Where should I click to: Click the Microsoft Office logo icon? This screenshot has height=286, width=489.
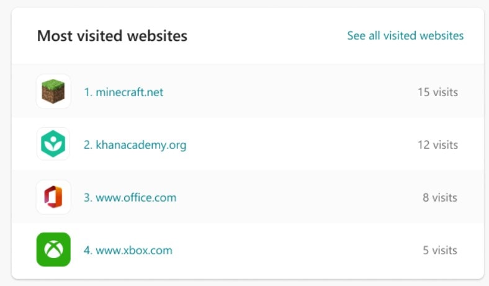pyautogui.click(x=53, y=197)
